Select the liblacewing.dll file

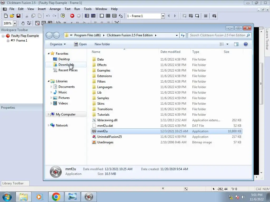[x=107, y=120]
